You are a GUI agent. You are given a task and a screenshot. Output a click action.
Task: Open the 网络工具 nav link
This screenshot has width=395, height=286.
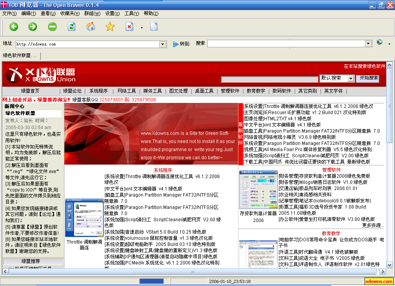pos(127,91)
